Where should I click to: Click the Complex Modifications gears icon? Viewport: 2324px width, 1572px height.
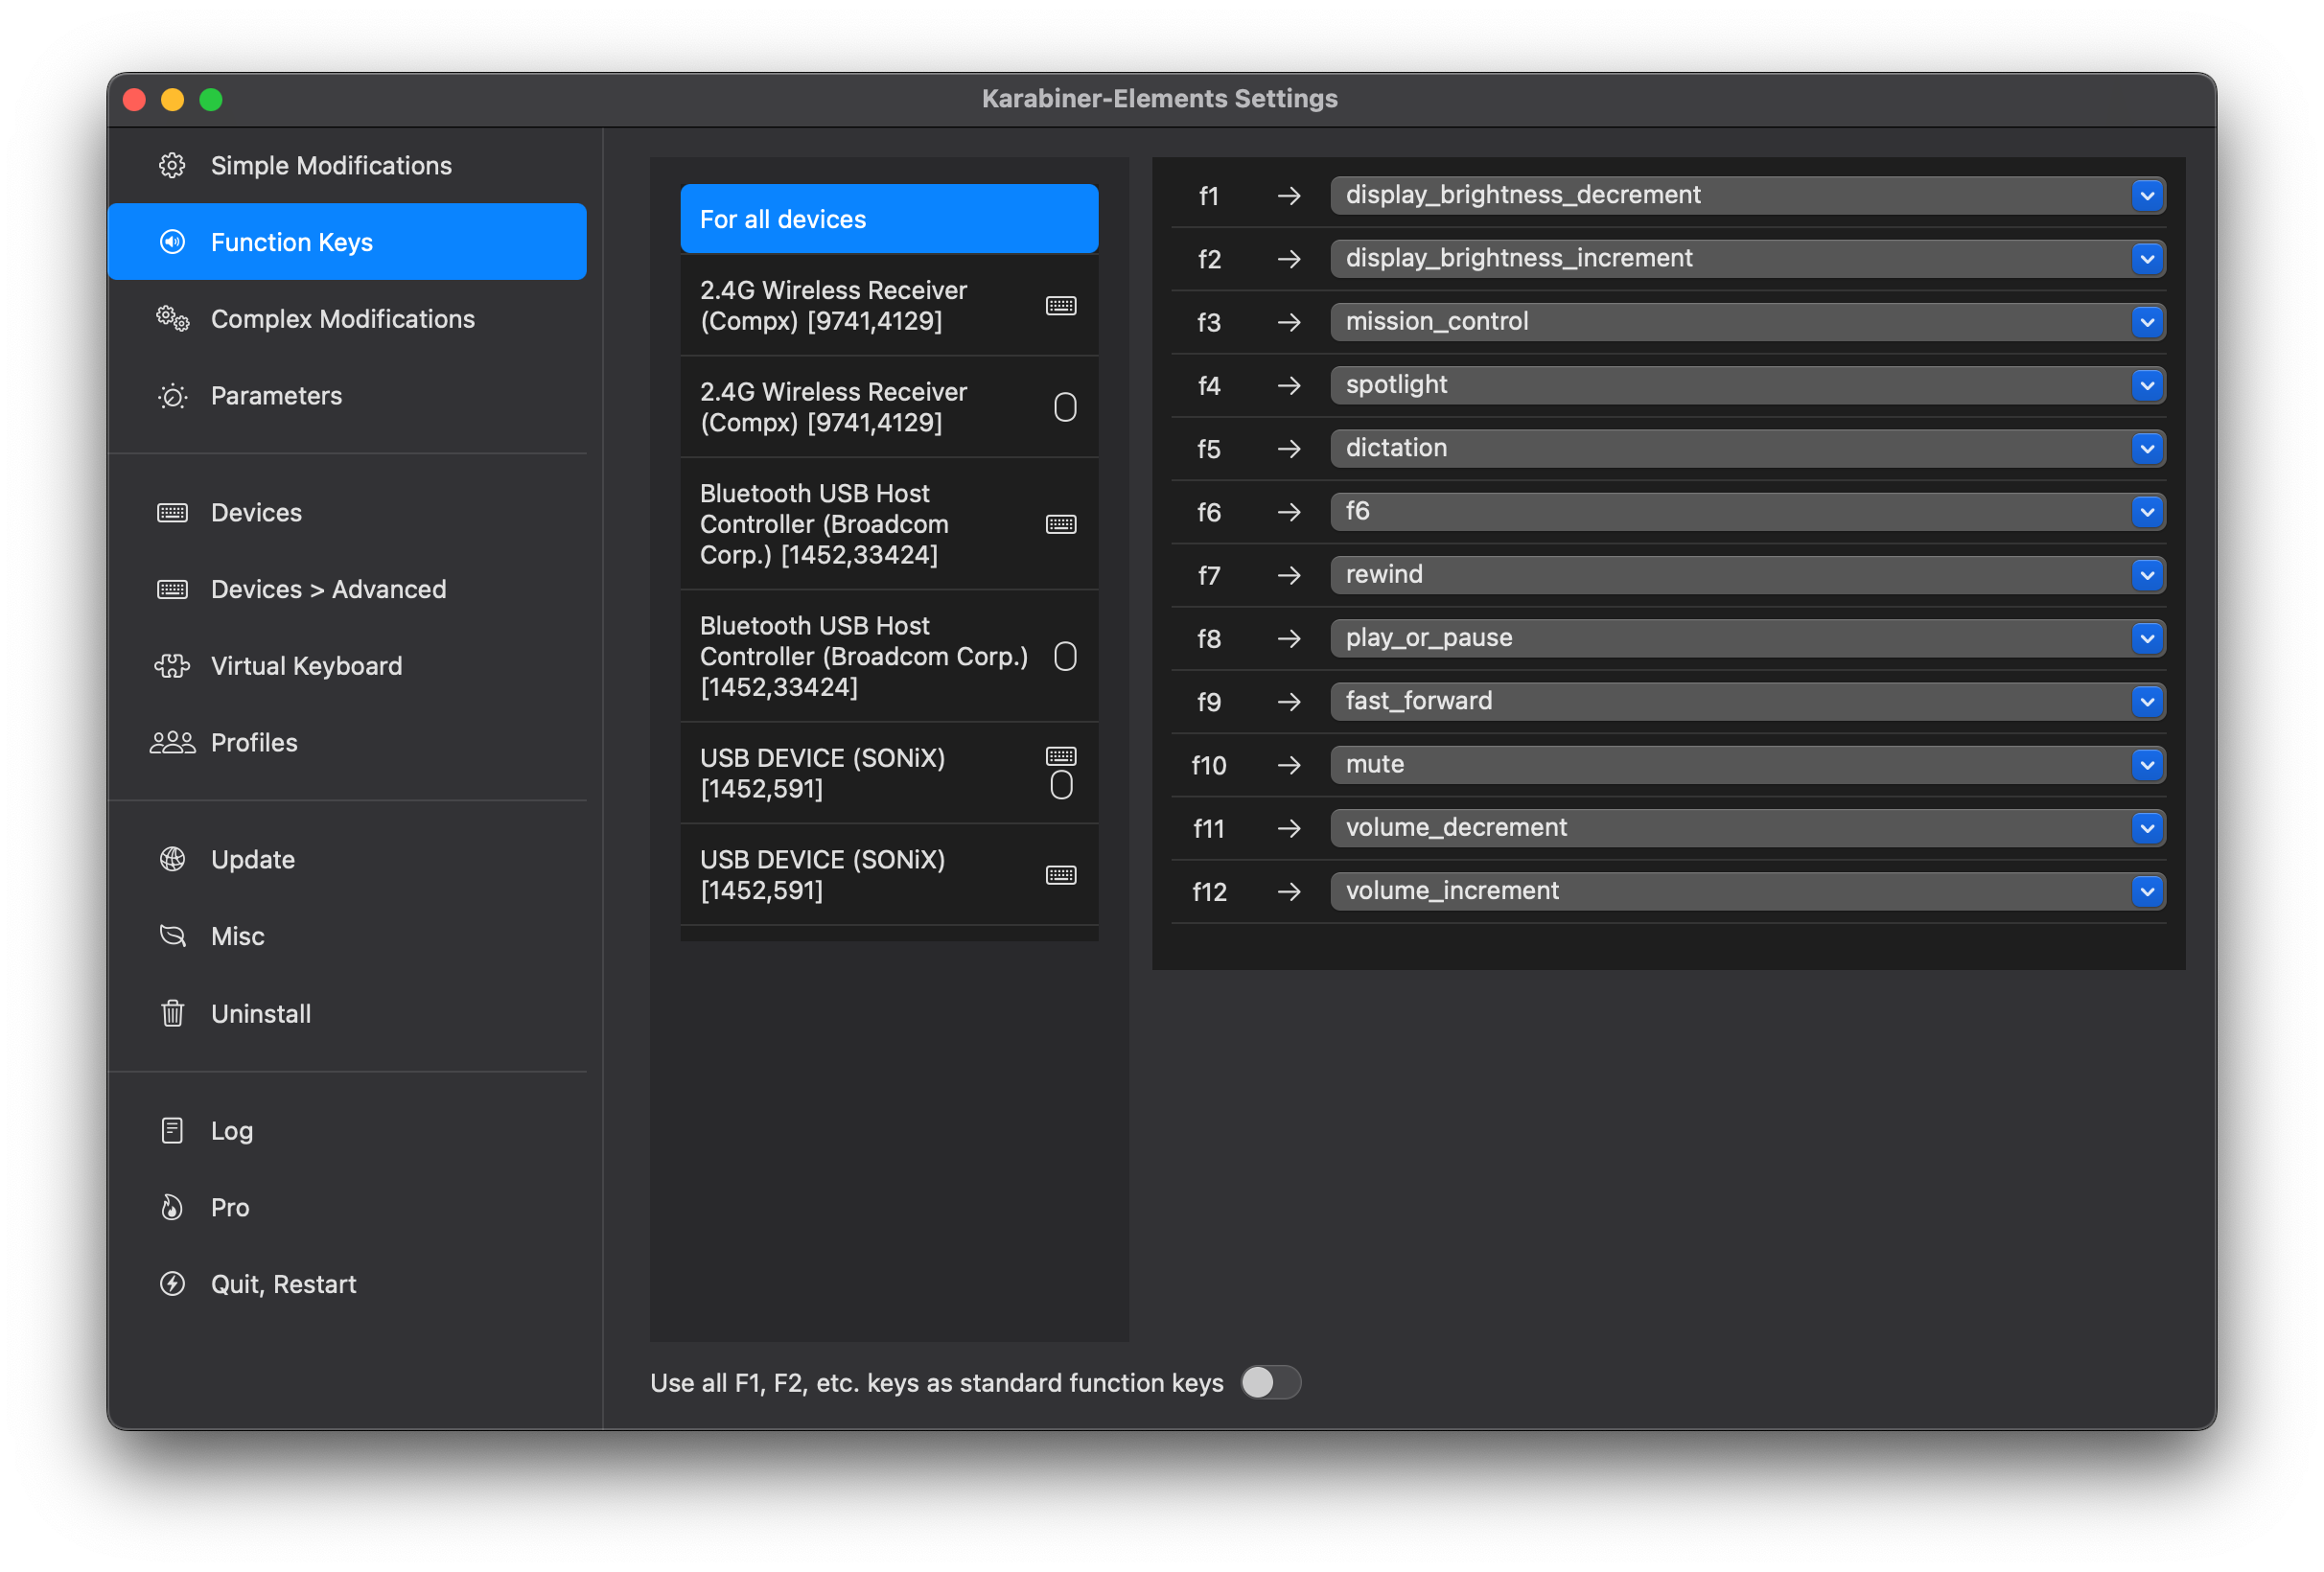pos(172,319)
